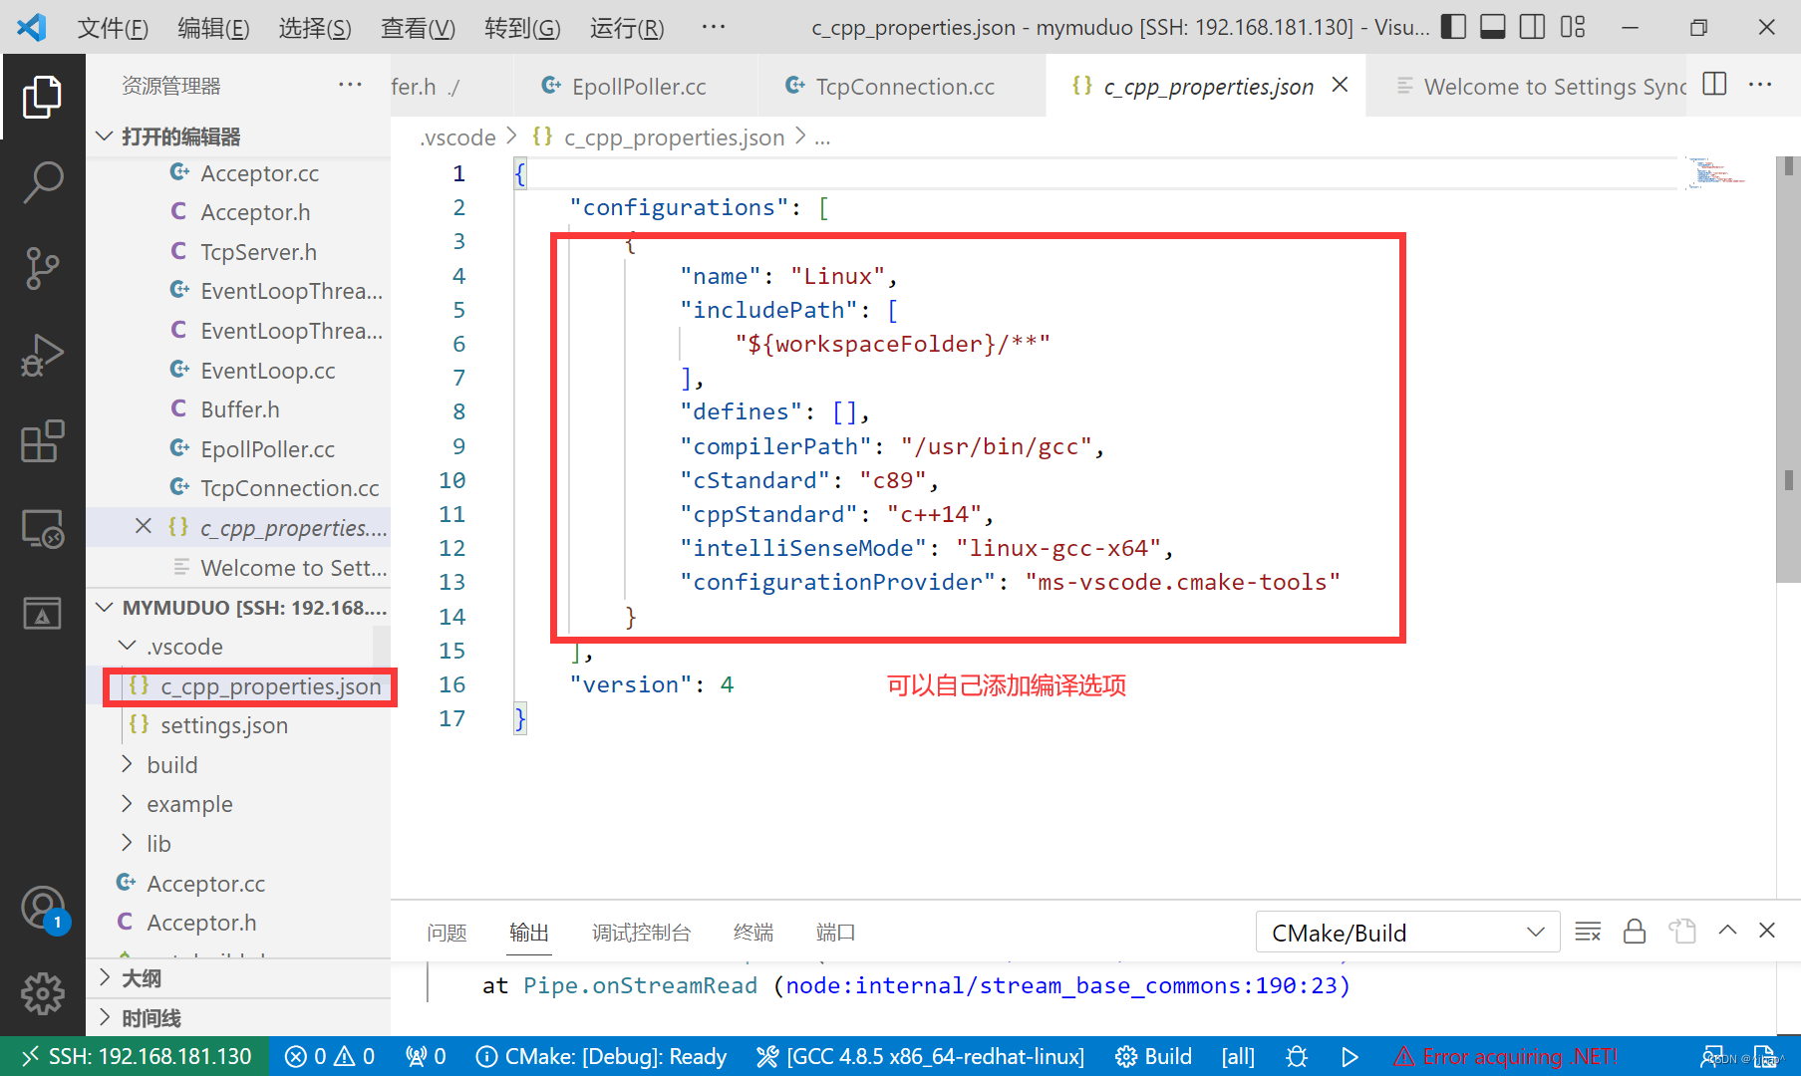Open the Source Control view
This screenshot has width=1801, height=1076.
pyautogui.click(x=42, y=268)
